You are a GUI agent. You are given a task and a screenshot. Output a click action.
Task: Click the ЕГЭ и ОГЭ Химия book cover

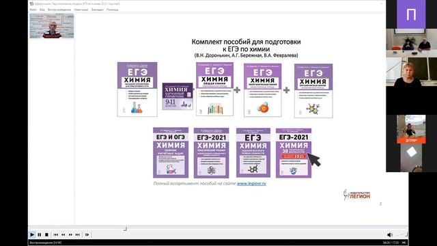171,152
